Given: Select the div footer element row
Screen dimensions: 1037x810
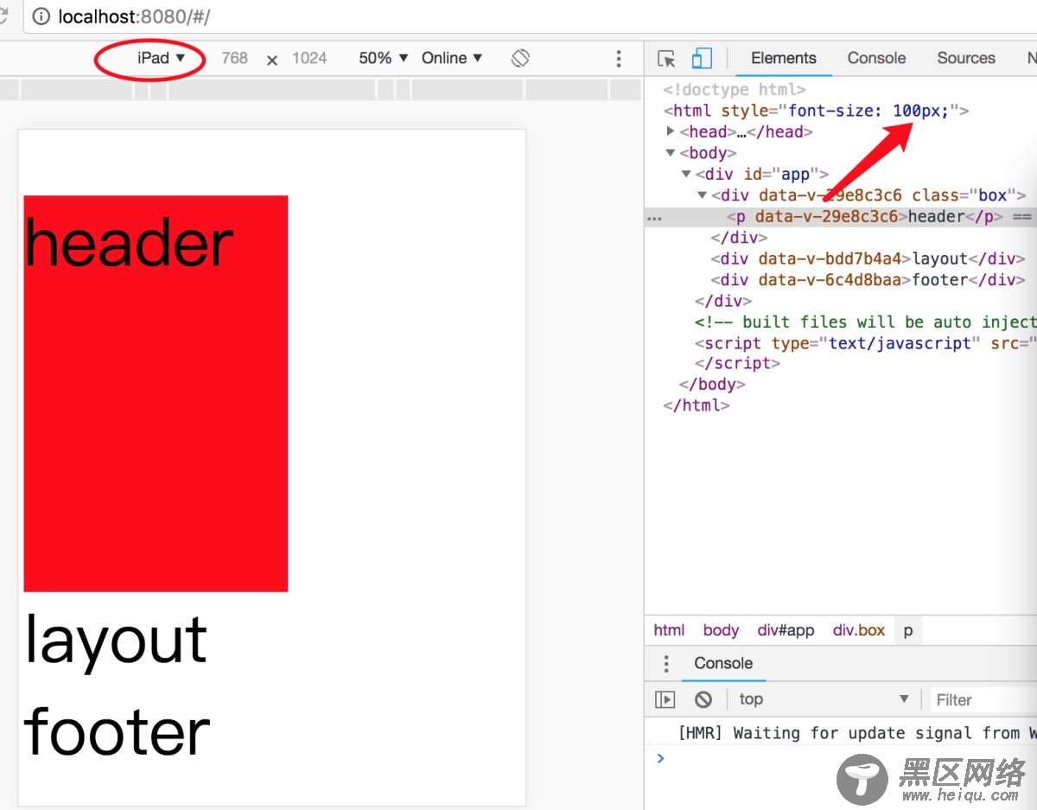Looking at the screenshot, I should click(841, 280).
